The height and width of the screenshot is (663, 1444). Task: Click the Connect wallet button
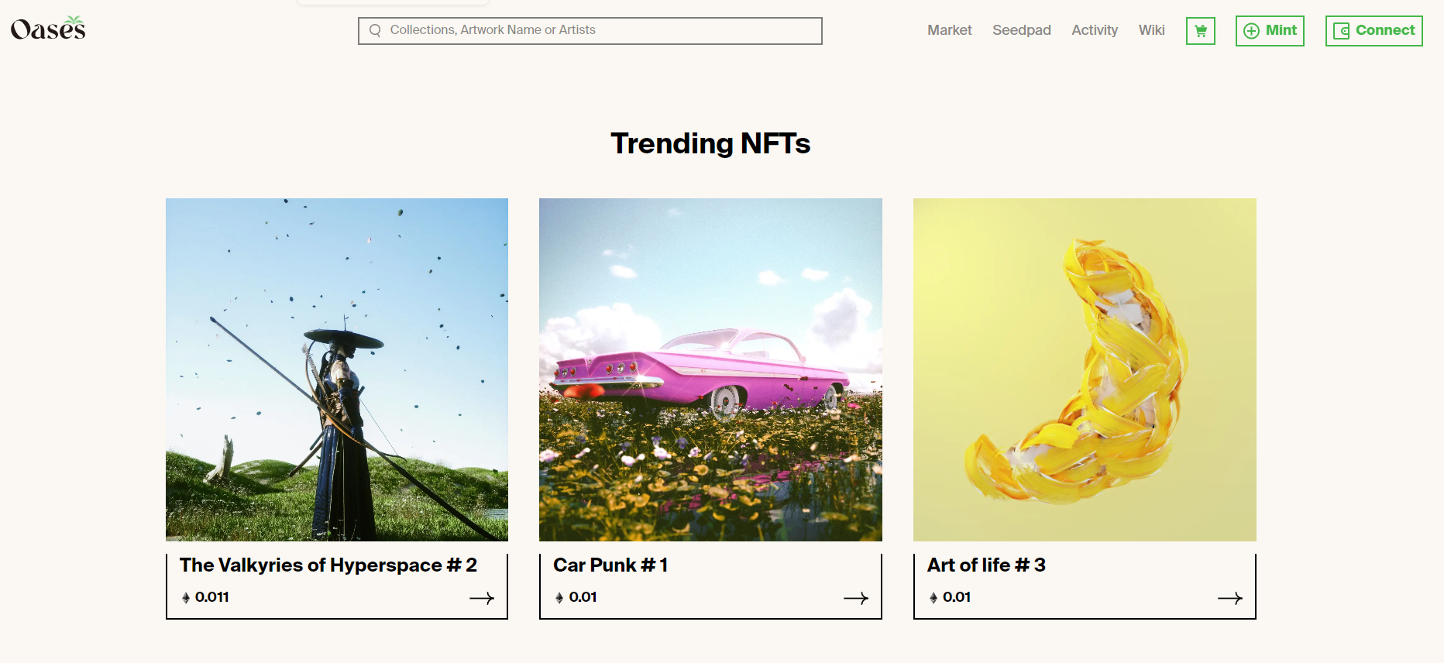coord(1374,31)
